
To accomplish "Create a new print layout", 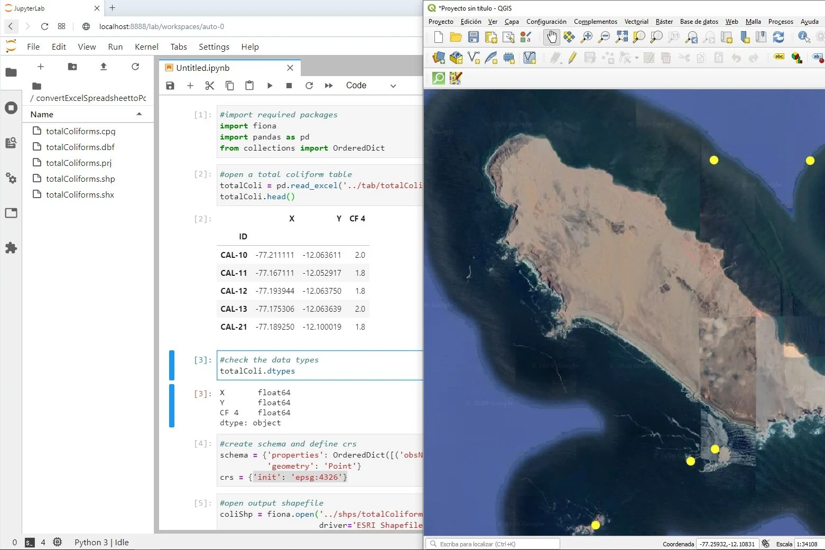I will 491,37.
